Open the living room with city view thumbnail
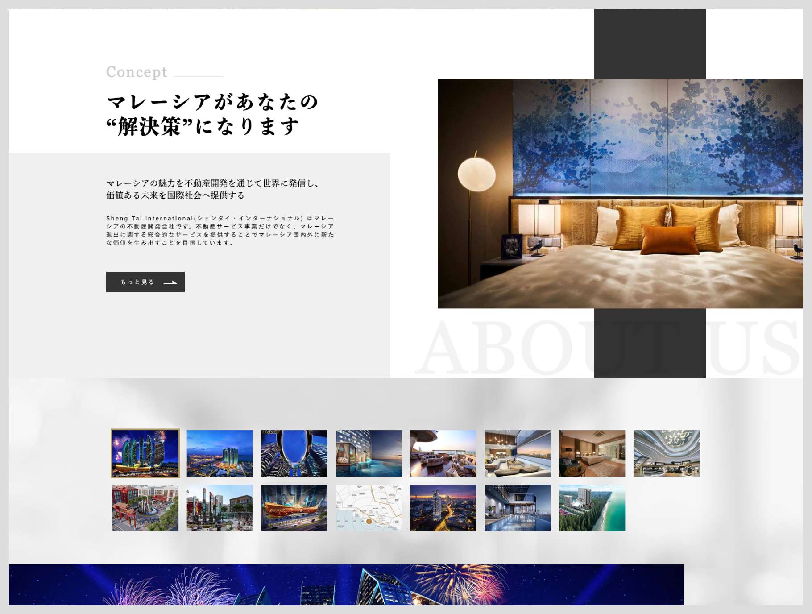The height and width of the screenshot is (614, 812). point(518,453)
